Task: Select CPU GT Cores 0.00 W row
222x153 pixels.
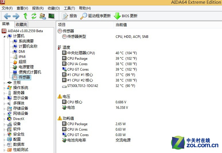Action: pyautogui.click(x=94, y=135)
